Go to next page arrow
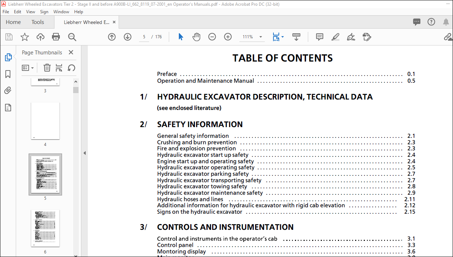Viewport: 453px width, 257px height. click(128, 37)
